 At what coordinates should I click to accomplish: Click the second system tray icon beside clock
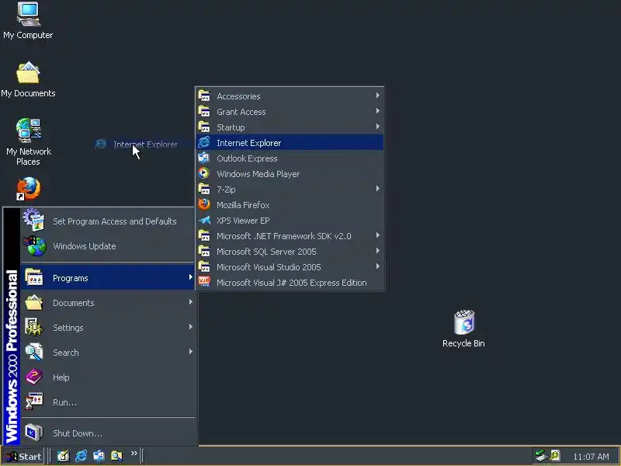[x=555, y=456]
